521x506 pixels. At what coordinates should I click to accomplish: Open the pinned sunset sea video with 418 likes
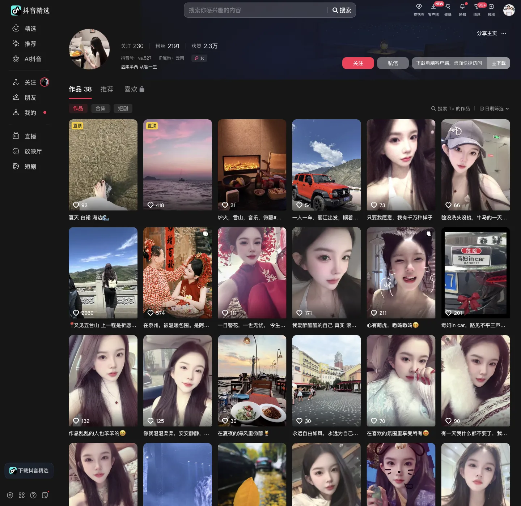(178, 165)
